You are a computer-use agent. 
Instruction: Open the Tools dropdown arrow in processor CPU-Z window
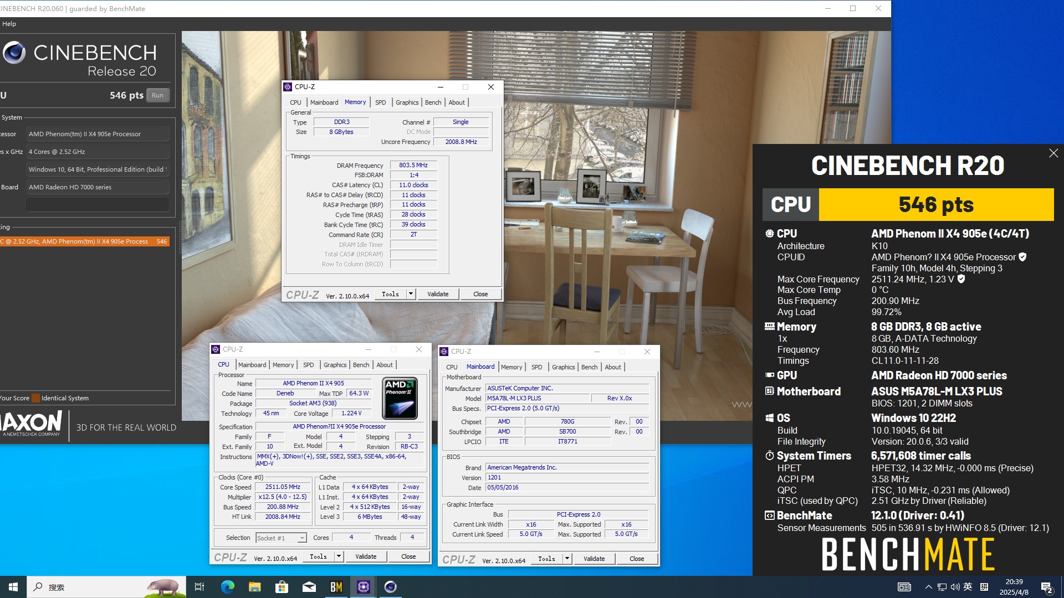(x=339, y=556)
